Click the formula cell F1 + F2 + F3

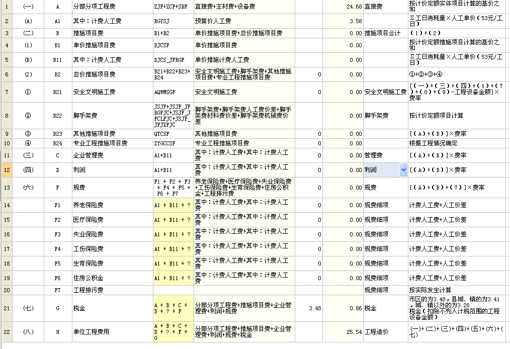coord(174,188)
